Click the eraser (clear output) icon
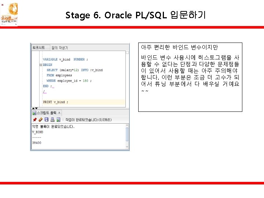The image size is (264, 198). pos(41,120)
